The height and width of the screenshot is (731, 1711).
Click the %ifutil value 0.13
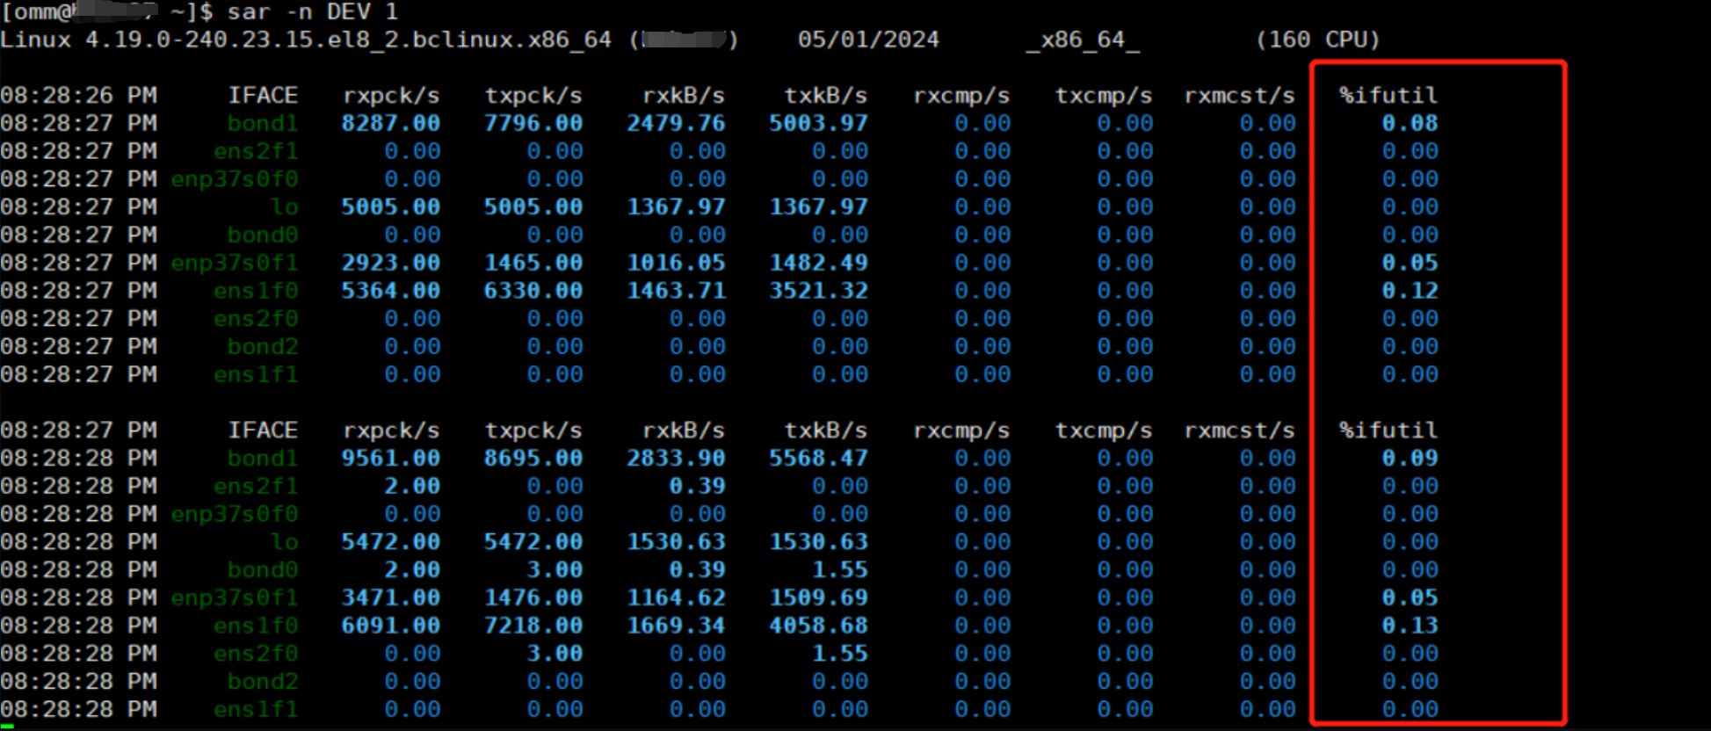click(x=1410, y=626)
